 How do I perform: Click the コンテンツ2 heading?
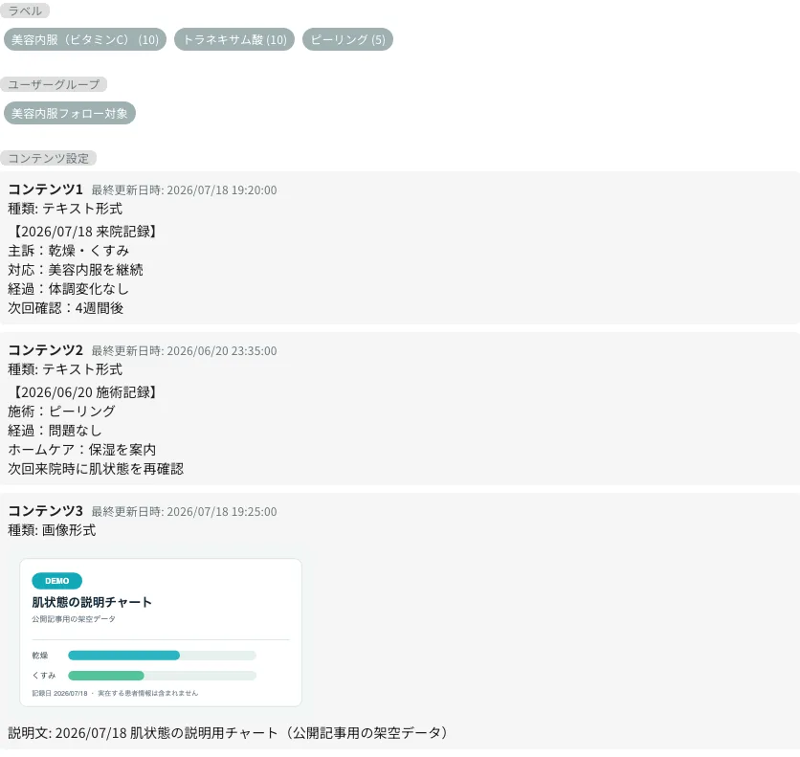tap(45, 350)
